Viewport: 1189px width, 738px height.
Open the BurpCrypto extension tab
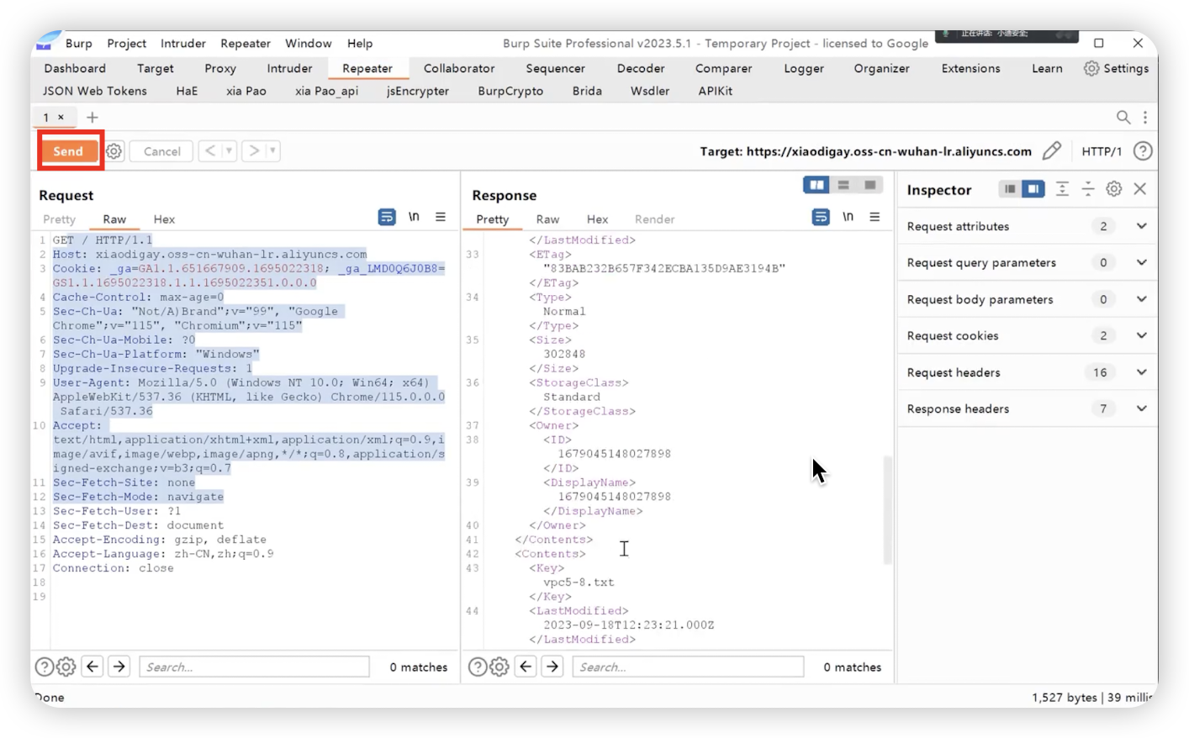tap(510, 91)
